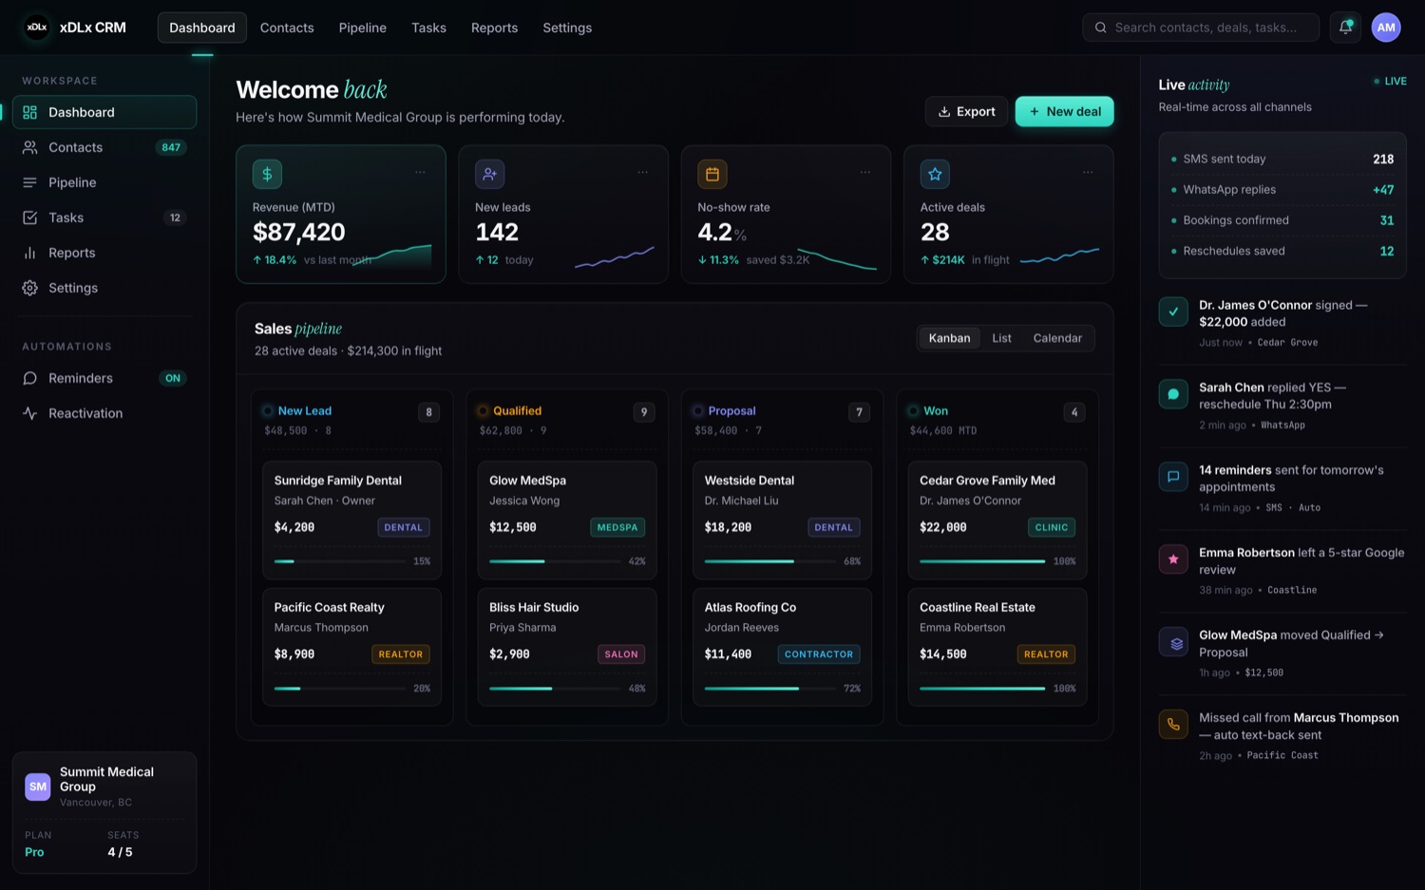Viewport: 1425px width, 890px height.
Task: Select the Kanban pipeline view
Action: coord(949,338)
